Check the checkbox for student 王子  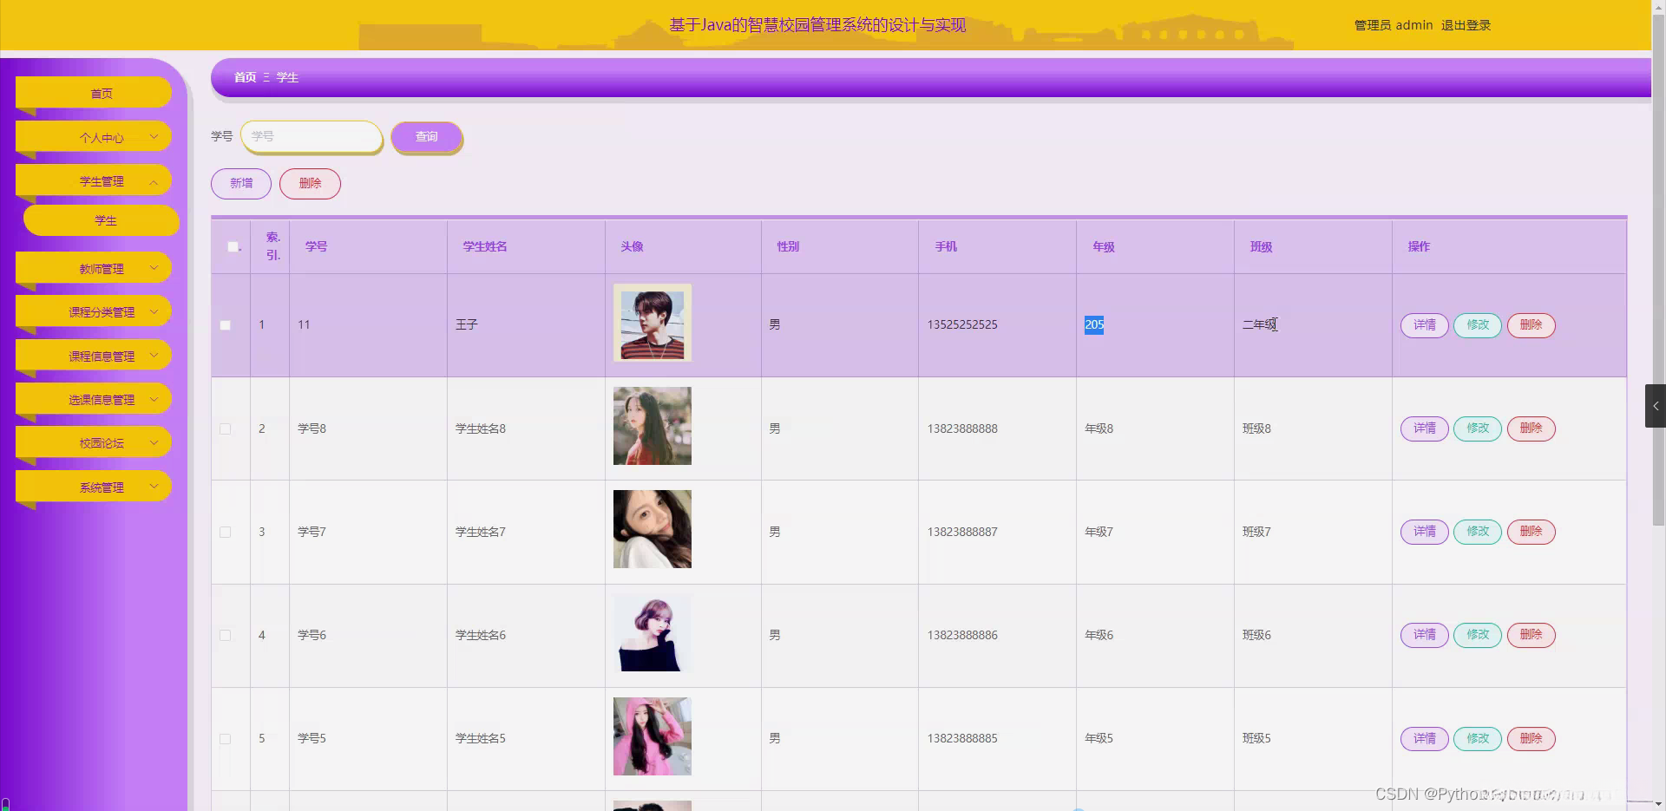tap(226, 325)
